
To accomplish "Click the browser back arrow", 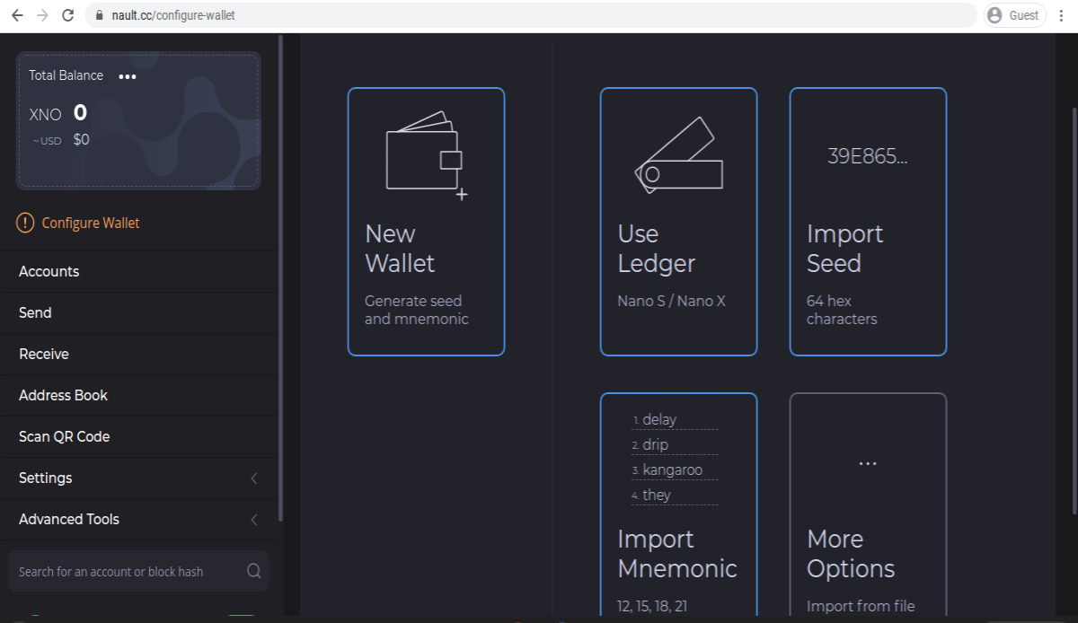I will click(17, 15).
